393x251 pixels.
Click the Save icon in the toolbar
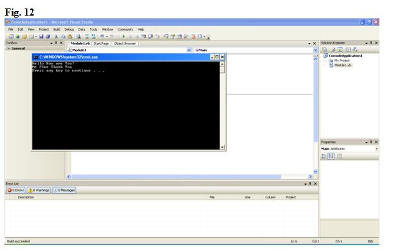pyautogui.click(x=41, y=36)
